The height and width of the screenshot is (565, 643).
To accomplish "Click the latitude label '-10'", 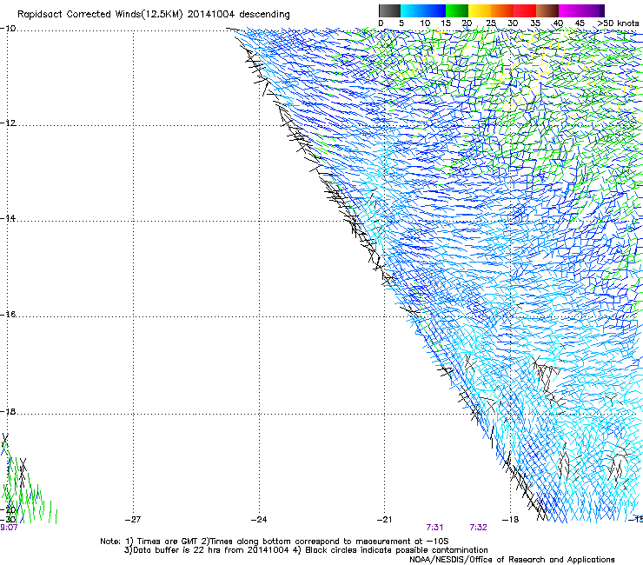I will (8, 29).
